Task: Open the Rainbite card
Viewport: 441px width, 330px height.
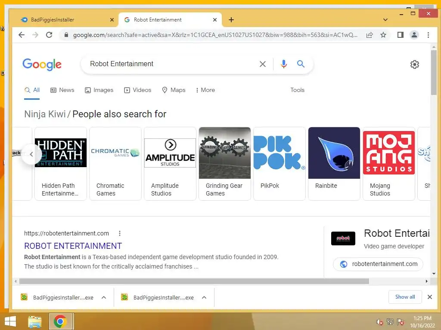Action: (x=334, y=164)
